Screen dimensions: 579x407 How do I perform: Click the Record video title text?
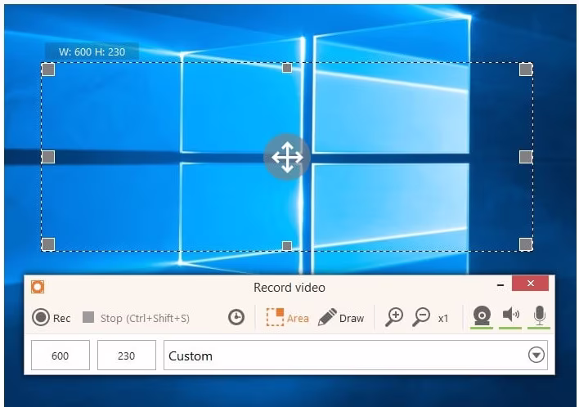pos(289,288)
